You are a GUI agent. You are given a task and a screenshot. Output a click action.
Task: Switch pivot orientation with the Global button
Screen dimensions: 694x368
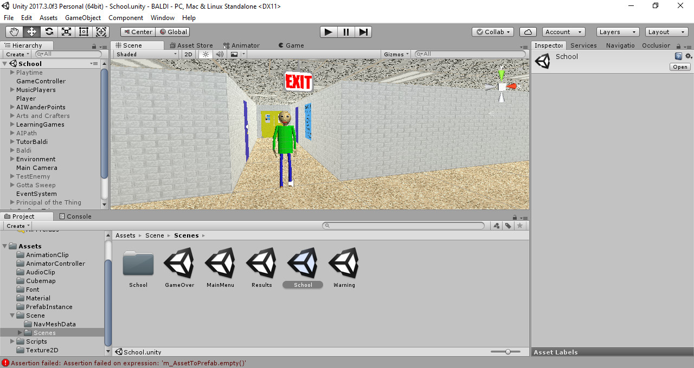click(x=172, y=31)
